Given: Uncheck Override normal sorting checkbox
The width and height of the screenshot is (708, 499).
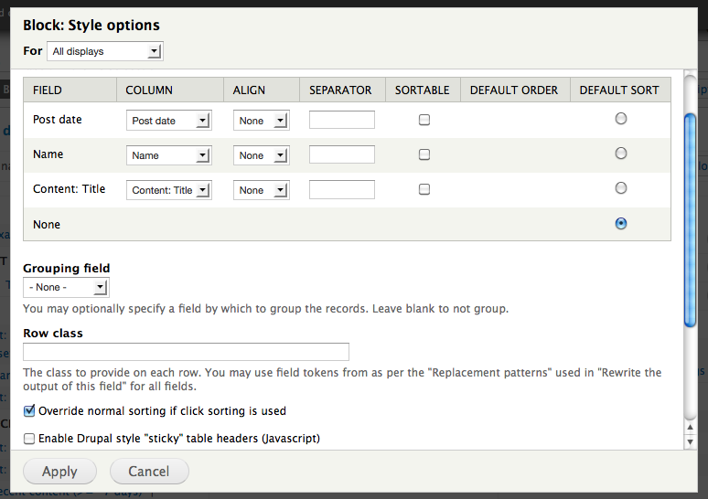Looking at the screenshot, I should click(x=29, y=411).
